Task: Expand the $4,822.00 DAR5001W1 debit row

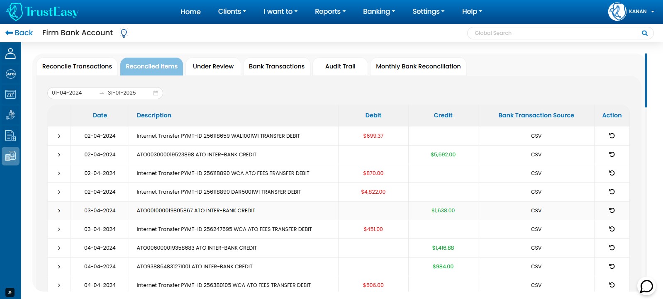Action: 59,192
